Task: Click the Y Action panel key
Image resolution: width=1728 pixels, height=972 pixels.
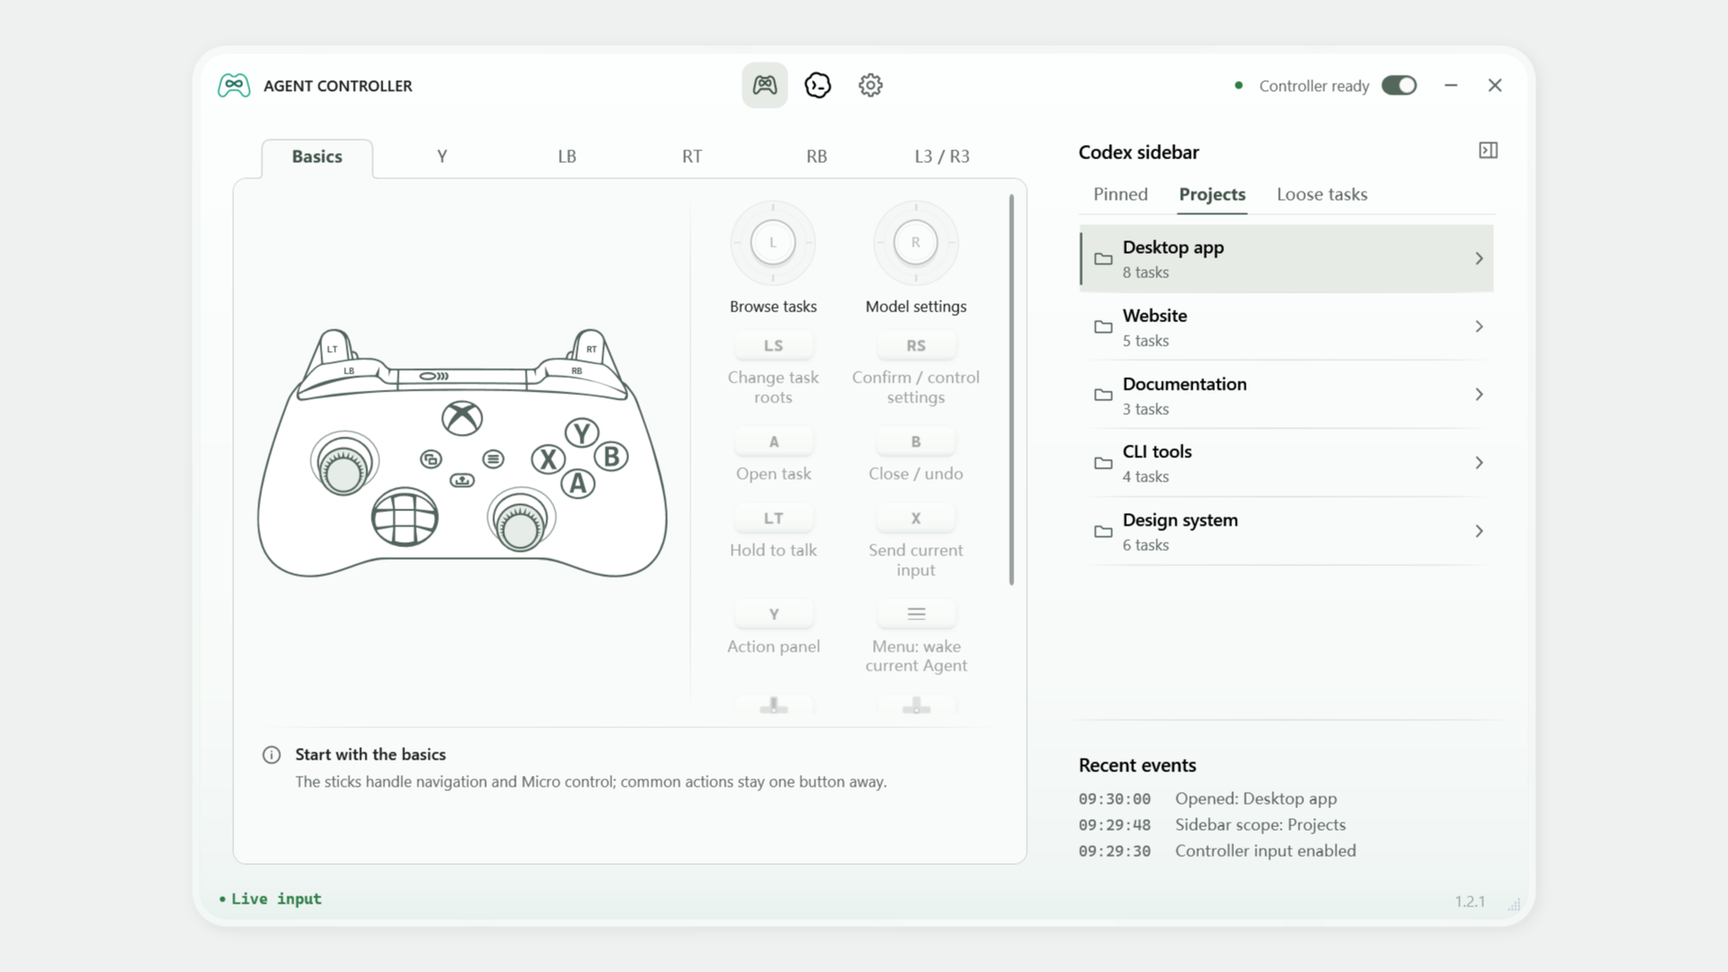Action: (x=773, y=615)
